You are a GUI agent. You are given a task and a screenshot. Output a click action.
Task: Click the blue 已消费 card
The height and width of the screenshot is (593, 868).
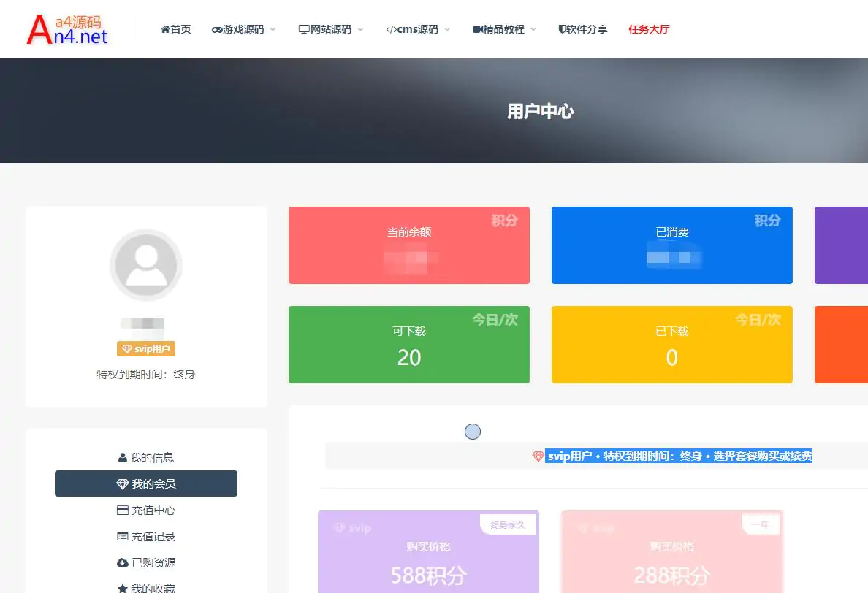point(672,245)
